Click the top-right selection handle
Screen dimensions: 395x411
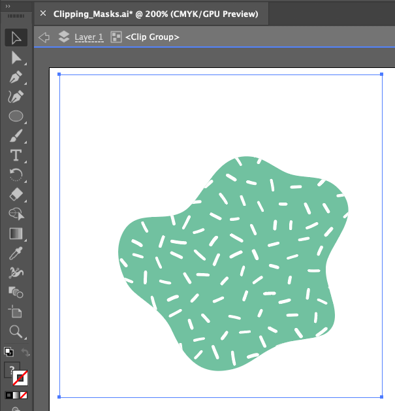382,74
